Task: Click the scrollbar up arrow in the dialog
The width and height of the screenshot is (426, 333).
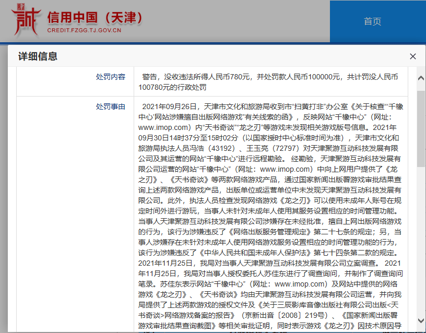Action: click(x=421, y=77)
